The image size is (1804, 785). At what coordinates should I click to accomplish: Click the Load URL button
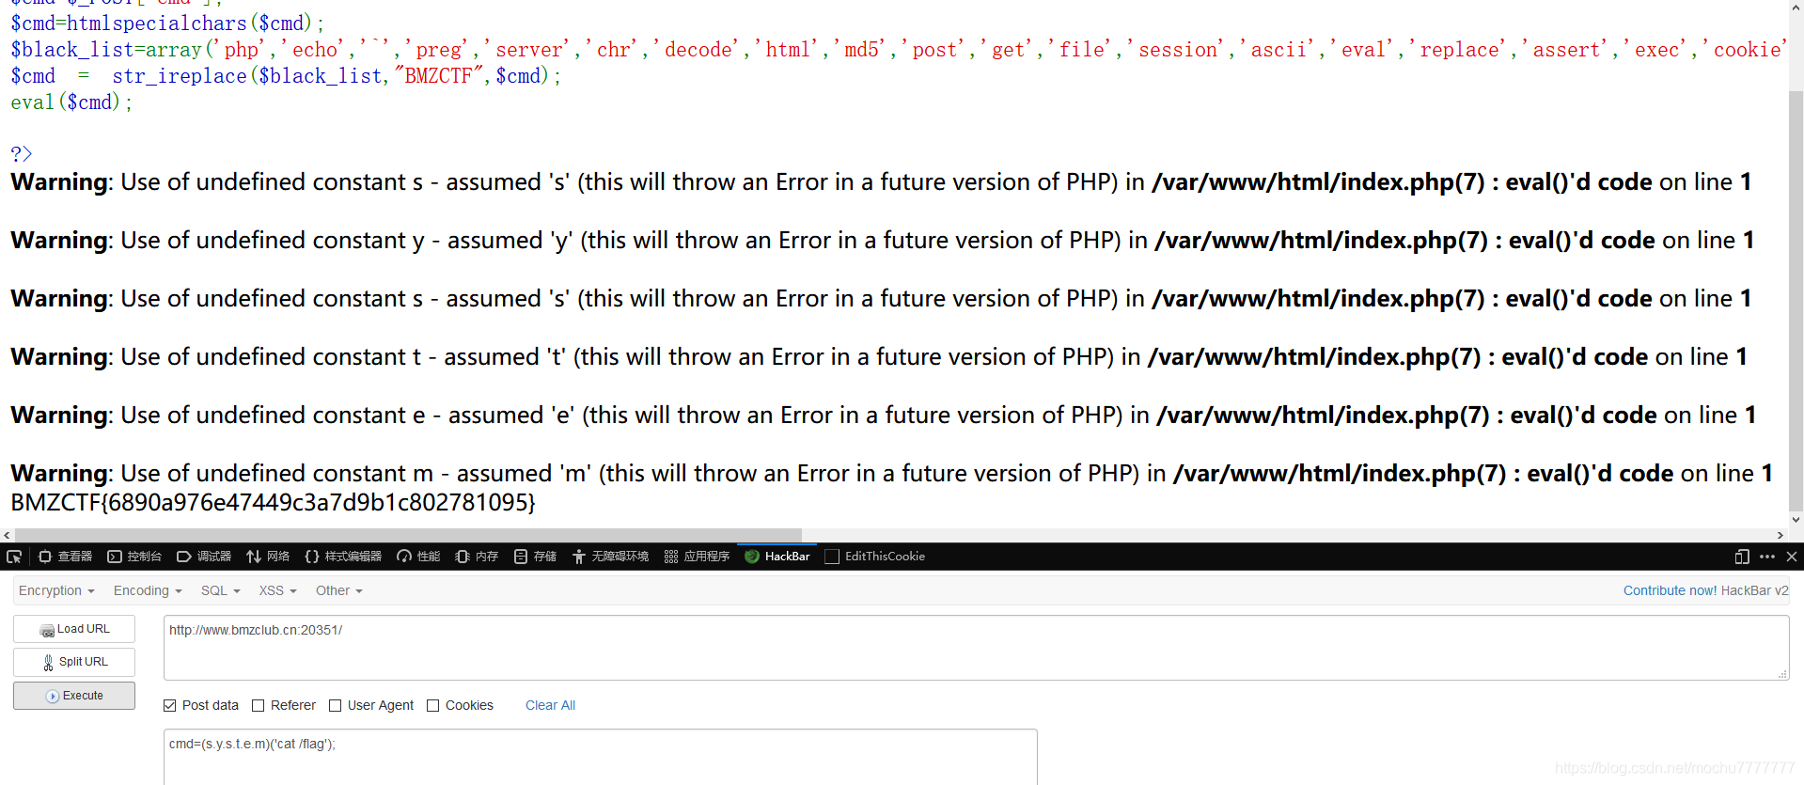tap(74, 629)
